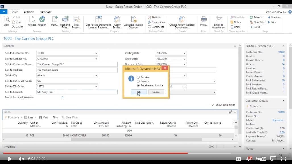Open Sell-to Customer No. dropdown
Screen dimensions: 292x164
(x=96, y=53)
